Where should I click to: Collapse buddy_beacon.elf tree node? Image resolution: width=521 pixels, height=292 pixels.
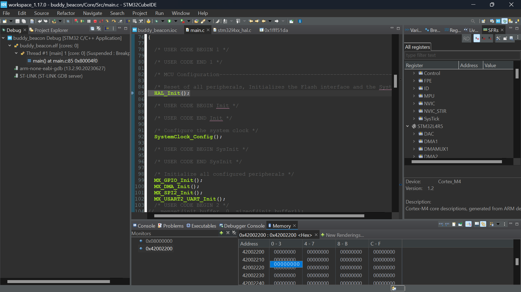(10, 46)
